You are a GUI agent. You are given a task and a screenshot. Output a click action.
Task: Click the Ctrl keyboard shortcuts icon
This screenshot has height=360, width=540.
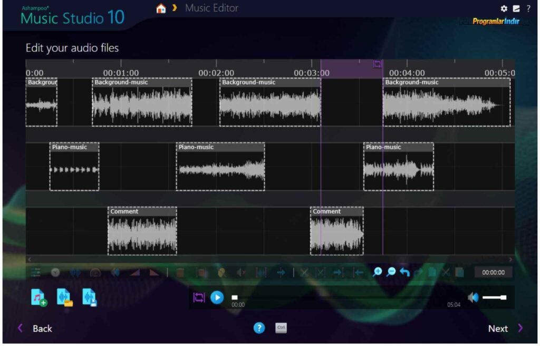281,328
